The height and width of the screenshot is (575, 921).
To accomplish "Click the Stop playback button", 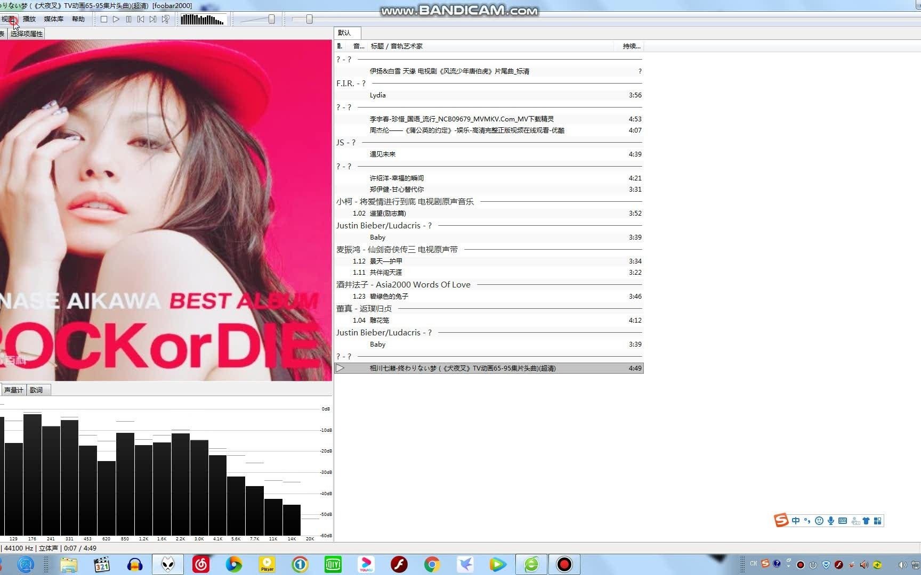I will 104,19.
